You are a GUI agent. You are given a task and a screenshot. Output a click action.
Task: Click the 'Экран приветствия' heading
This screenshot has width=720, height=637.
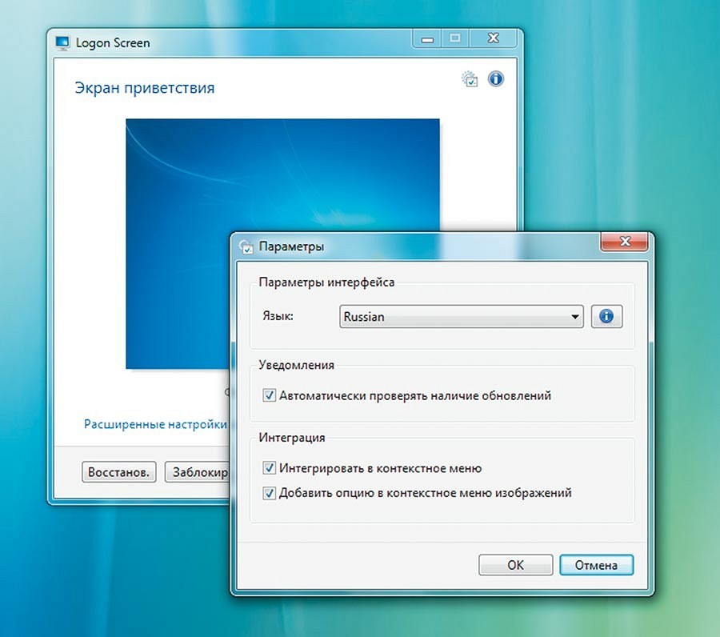pos(145,88)
